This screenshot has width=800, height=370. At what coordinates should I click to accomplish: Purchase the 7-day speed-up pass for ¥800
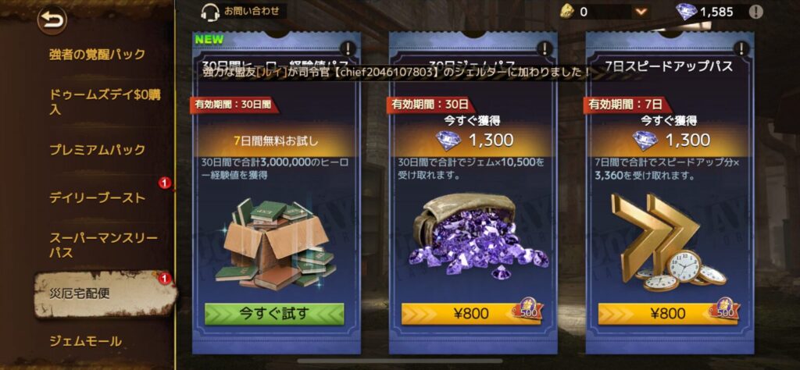(667, 314)
